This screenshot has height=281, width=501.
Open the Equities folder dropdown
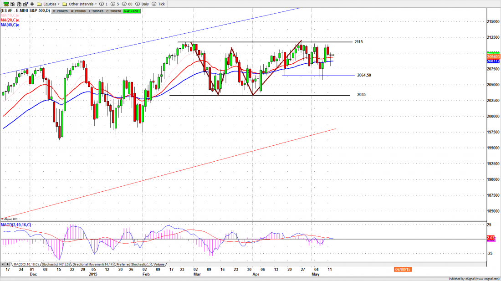[49, 3]
